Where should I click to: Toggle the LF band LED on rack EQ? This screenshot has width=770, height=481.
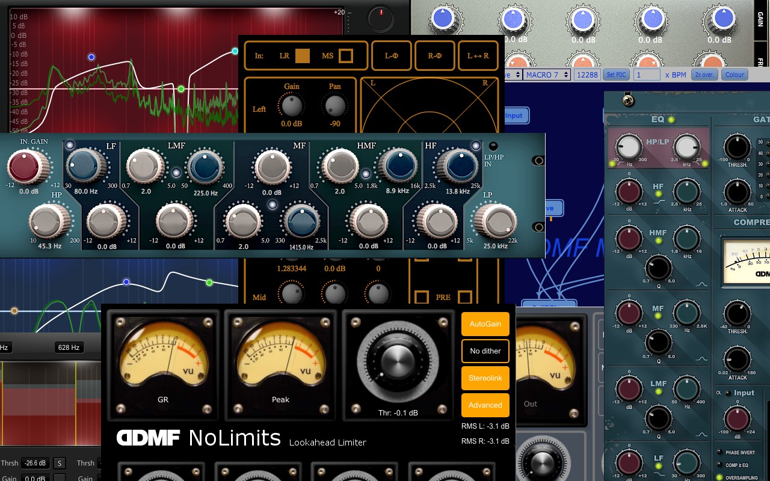(x=70, y=145)
